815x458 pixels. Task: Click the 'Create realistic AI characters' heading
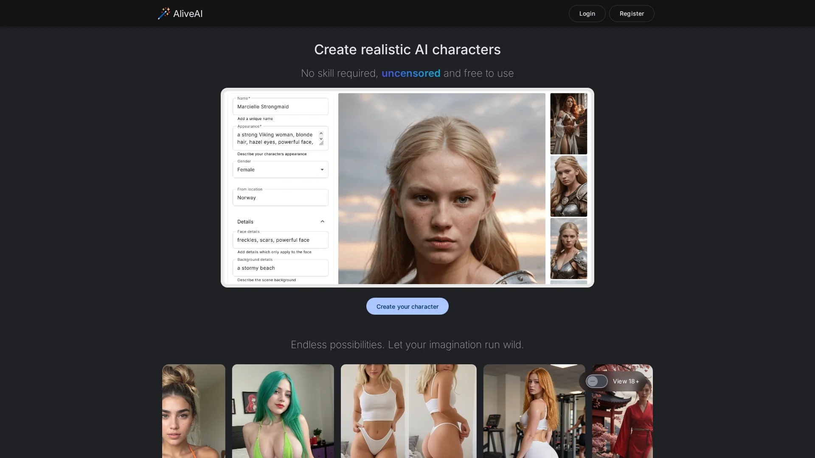(x=407, y=50)
